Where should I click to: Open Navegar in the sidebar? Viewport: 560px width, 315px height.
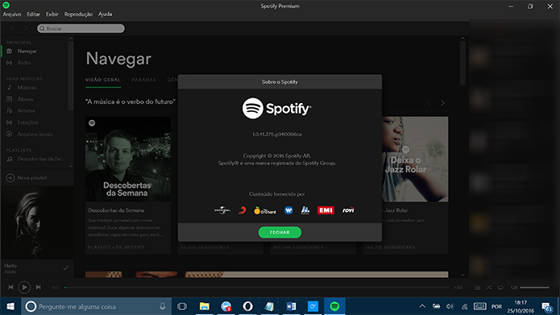click(x=27, y=51)
